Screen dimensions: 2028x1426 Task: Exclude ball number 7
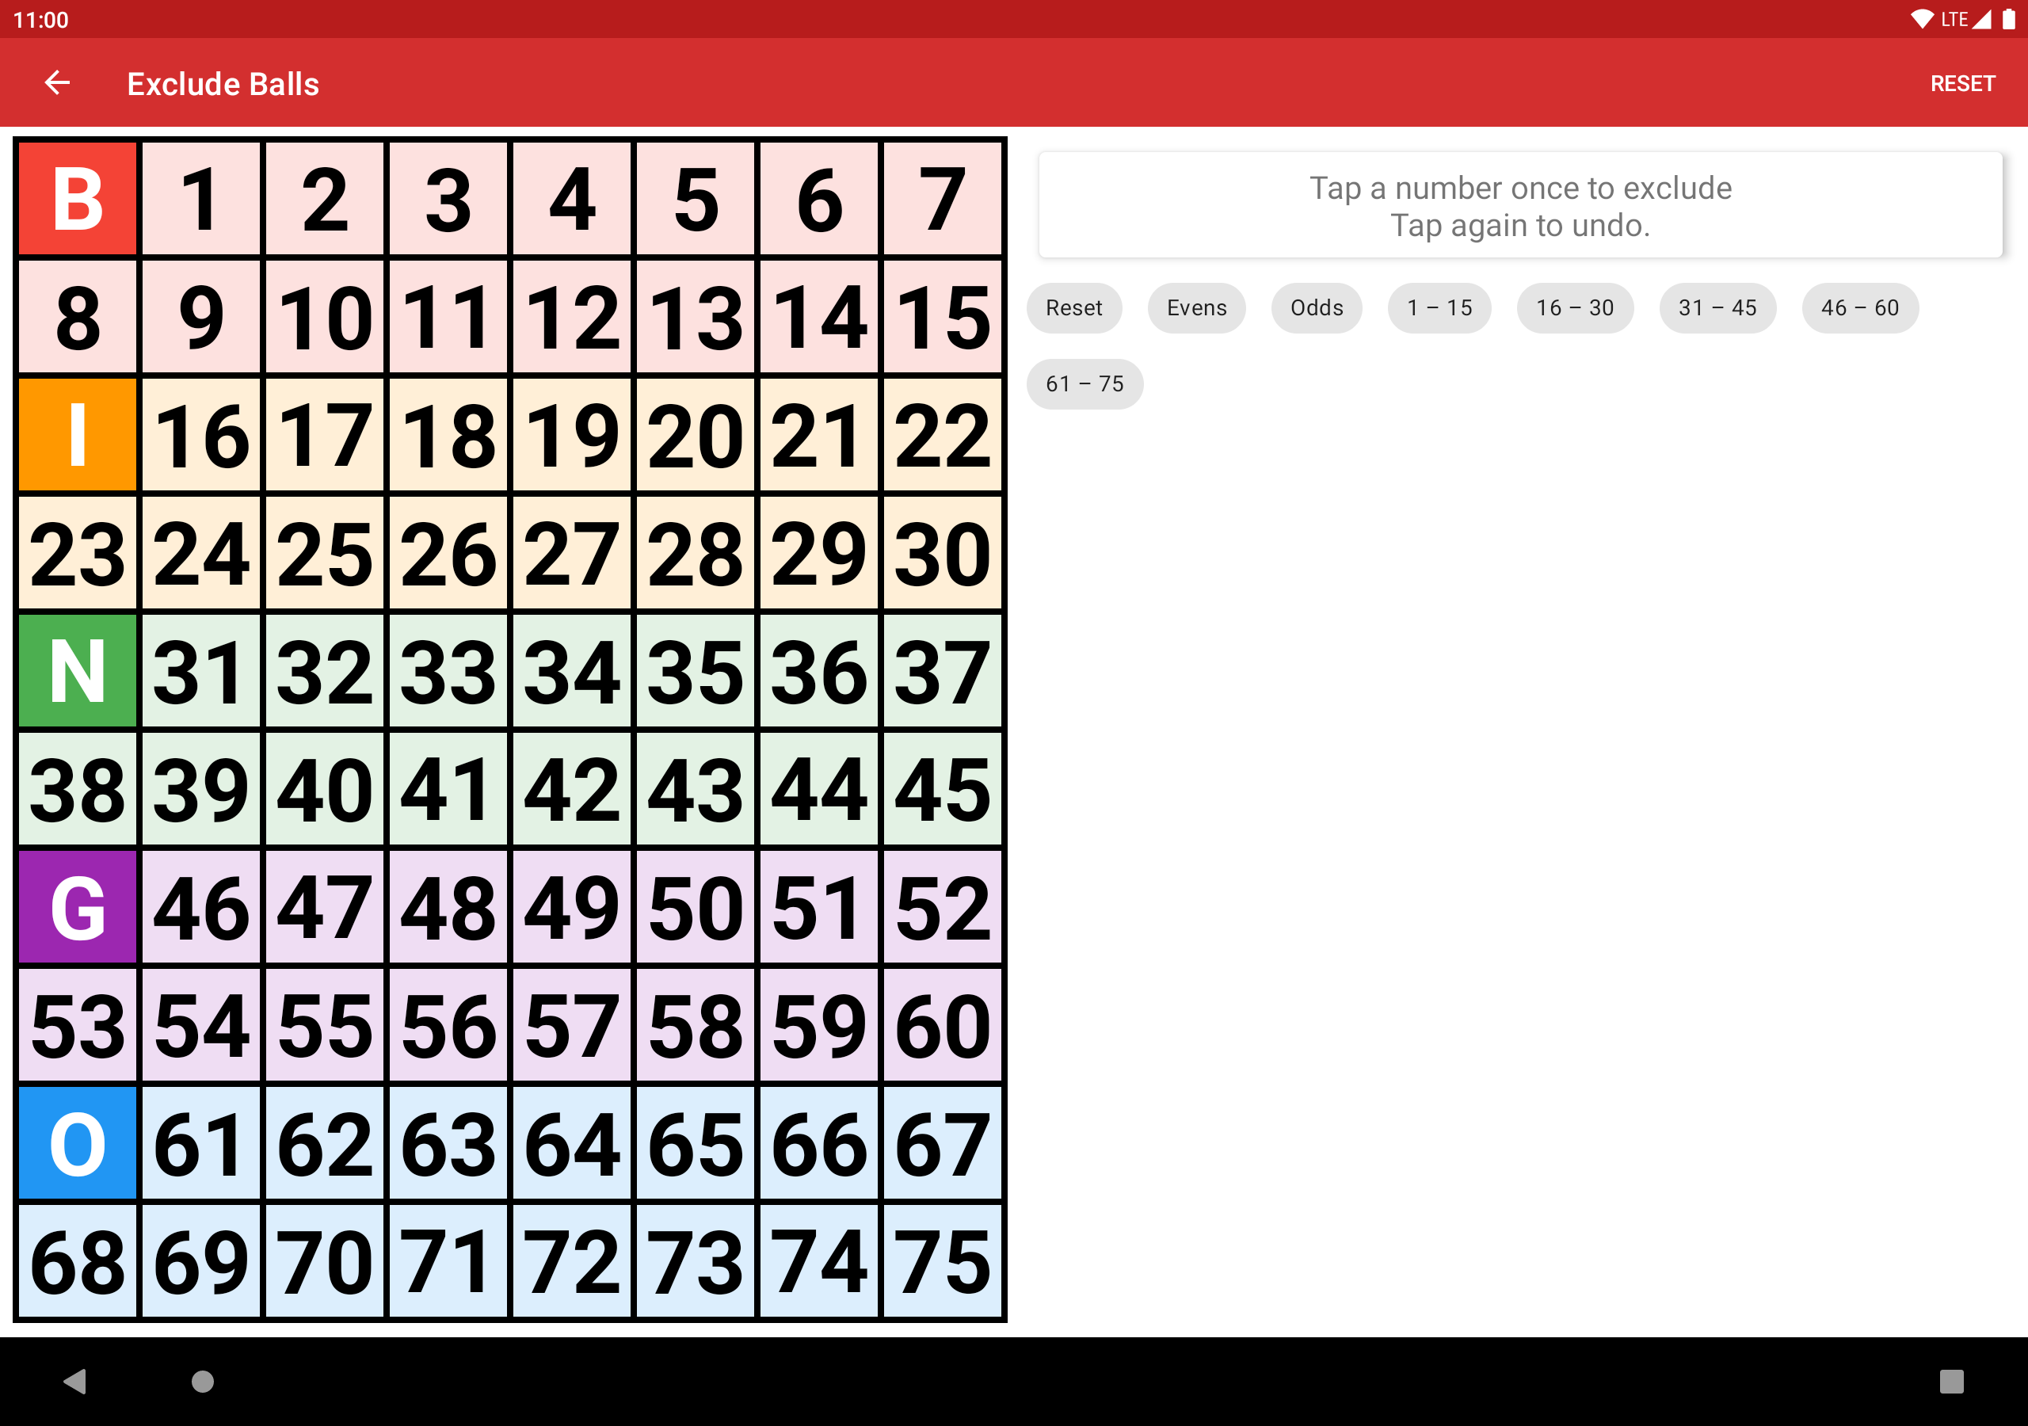pyautogui.click(x=942, y=200)
